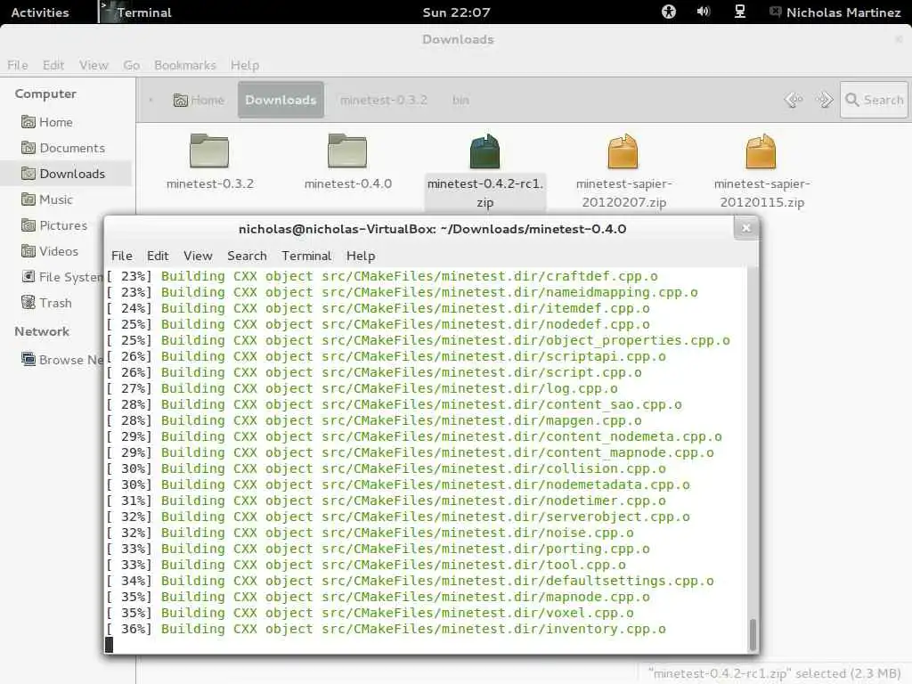Select the minetest-0.3.2 folder

(x=209, y=162)
